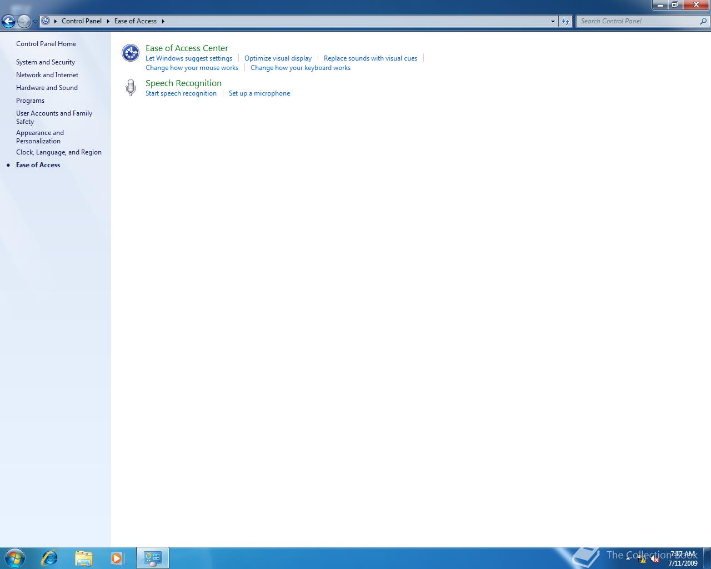Image resolution: width=711 pixels, height=569 pixels.
Task: Go to Control Panel Home in the sidebar
Action: tap(46, 43)
